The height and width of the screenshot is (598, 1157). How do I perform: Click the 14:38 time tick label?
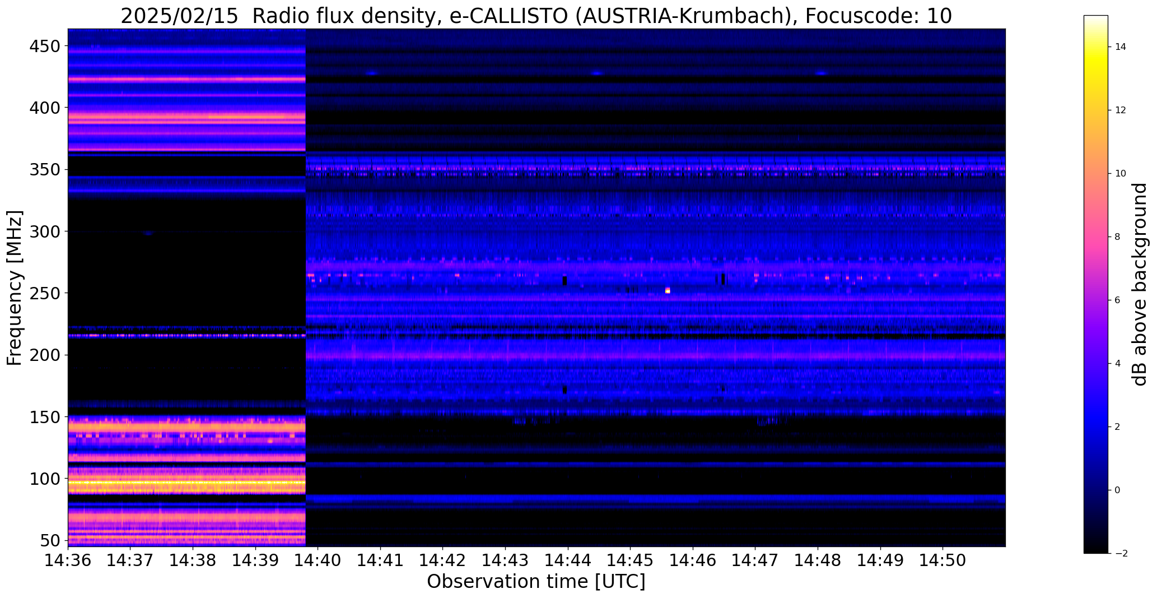click(193, 560)
